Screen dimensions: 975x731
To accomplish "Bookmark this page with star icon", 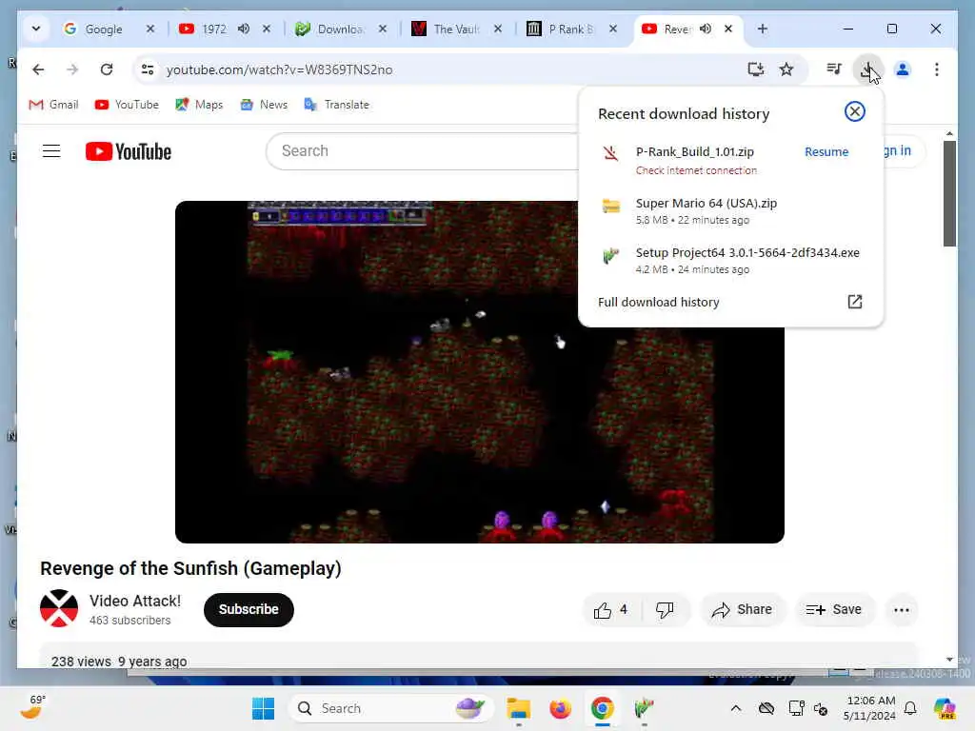I will click(786, 69).
